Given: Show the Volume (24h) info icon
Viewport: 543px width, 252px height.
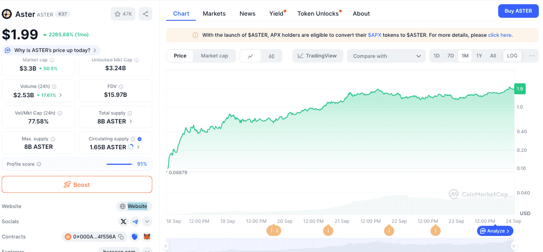Looking at the screenshot, I should tap(55, 86).
